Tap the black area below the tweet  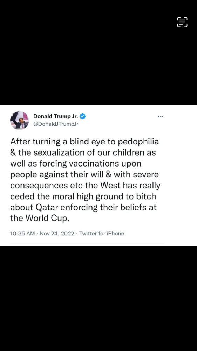pos(98,298)
